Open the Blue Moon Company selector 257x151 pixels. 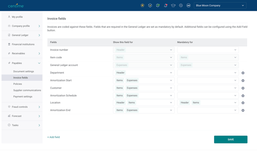[x=220, y=5]
